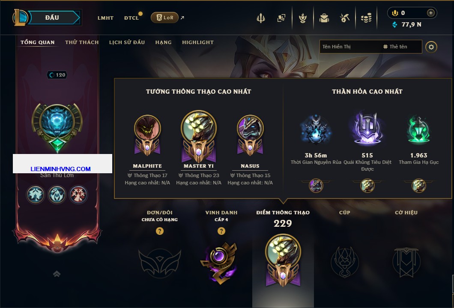This screenshot has height=308, width=454.
Task: Open VINH DANH honor info icon
Action: pyautogui.click(x=221, y=231)
